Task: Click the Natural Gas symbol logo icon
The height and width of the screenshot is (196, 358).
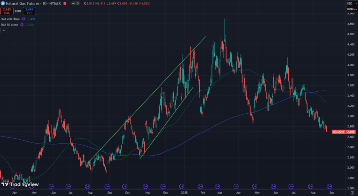Action: [x=3, y=3]
